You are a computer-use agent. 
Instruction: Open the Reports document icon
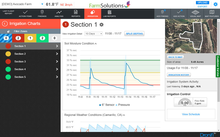click(76, 12)
